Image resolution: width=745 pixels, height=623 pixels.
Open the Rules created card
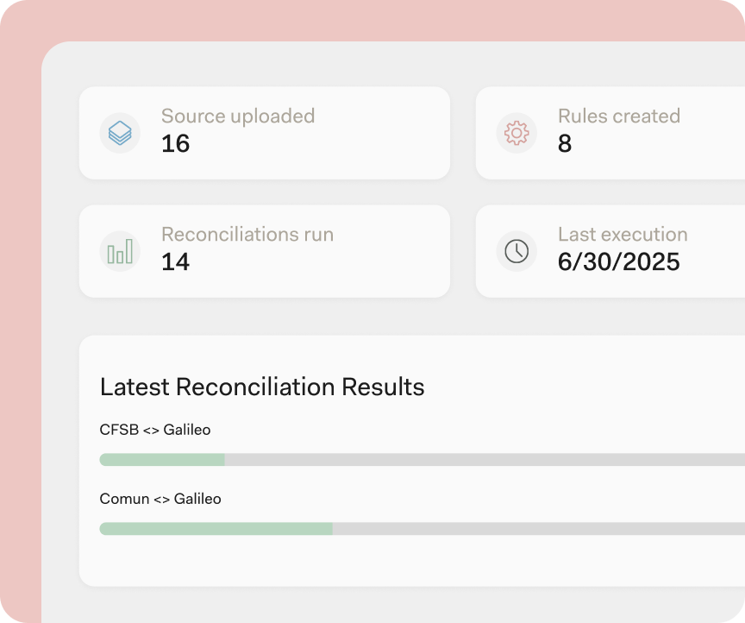(610, 133)
